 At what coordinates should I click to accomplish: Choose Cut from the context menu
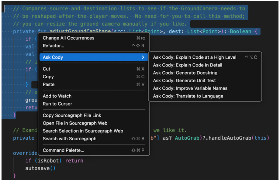pyautogui.click(x=94, y=69)
